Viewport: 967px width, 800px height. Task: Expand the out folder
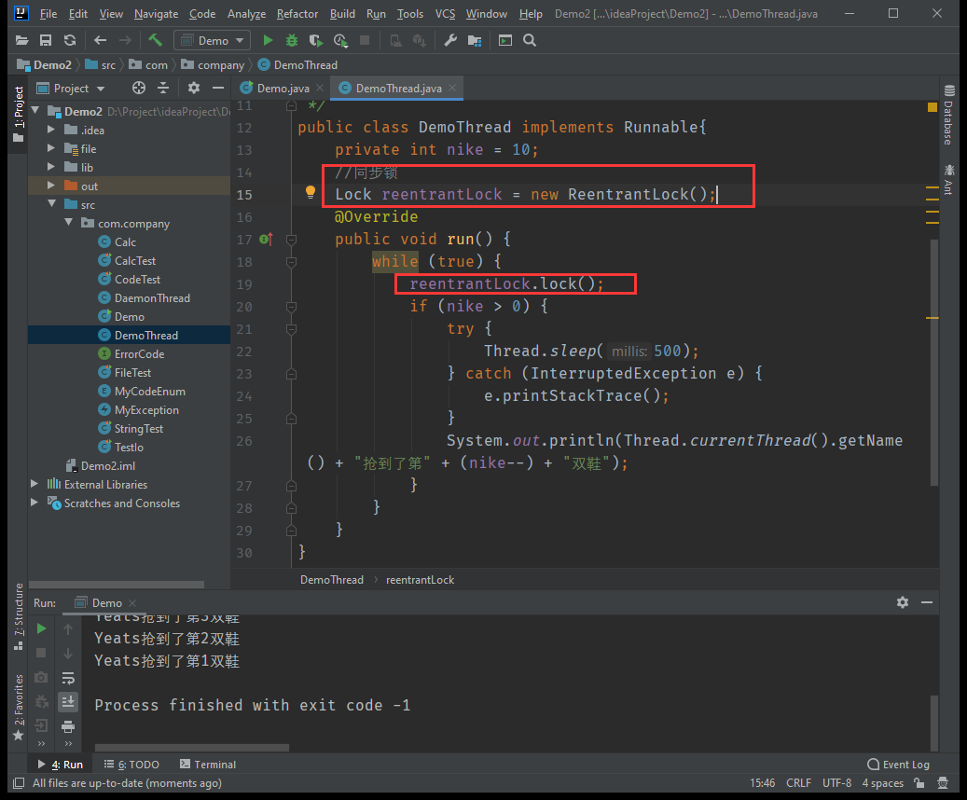point(52,186)
